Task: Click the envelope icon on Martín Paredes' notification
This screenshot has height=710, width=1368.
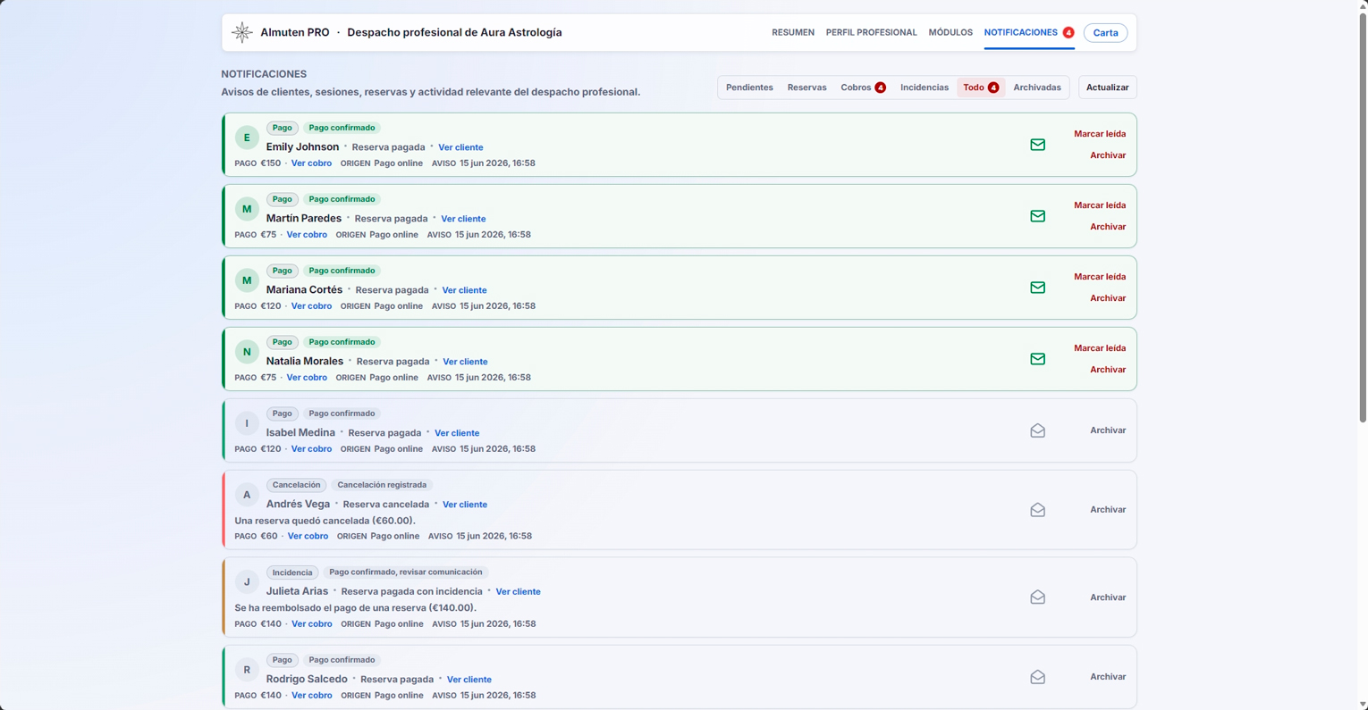Action: pyautogui.click(x=1037, y=216)
